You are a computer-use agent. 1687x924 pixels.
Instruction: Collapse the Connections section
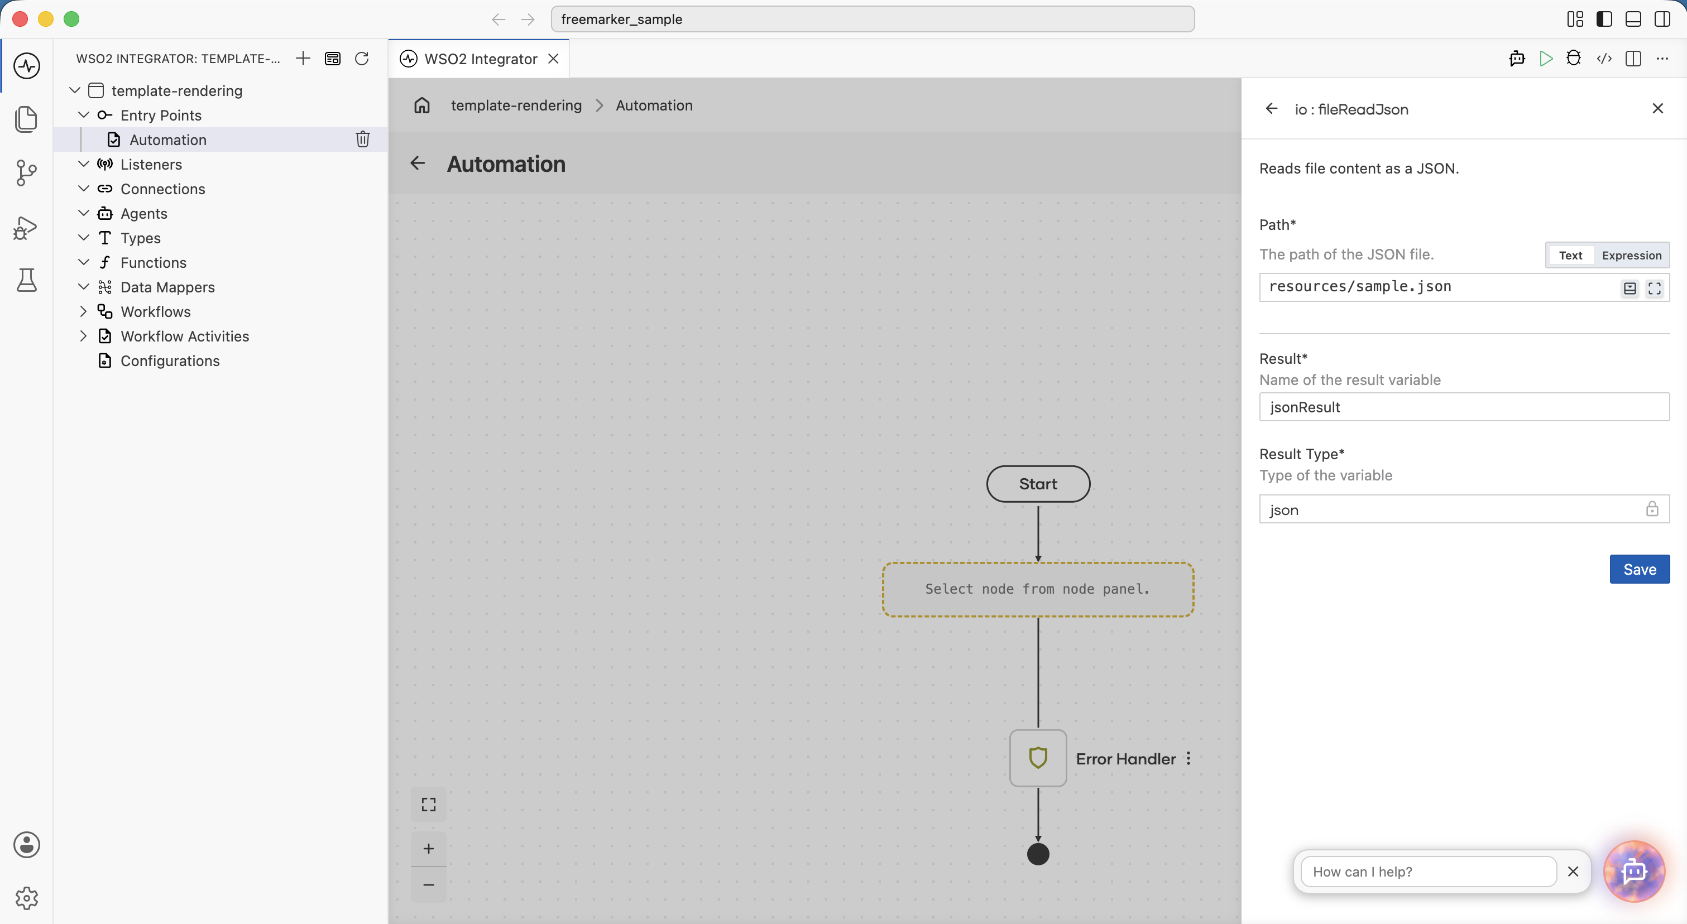pyautogui.click(x=83, y=189)
